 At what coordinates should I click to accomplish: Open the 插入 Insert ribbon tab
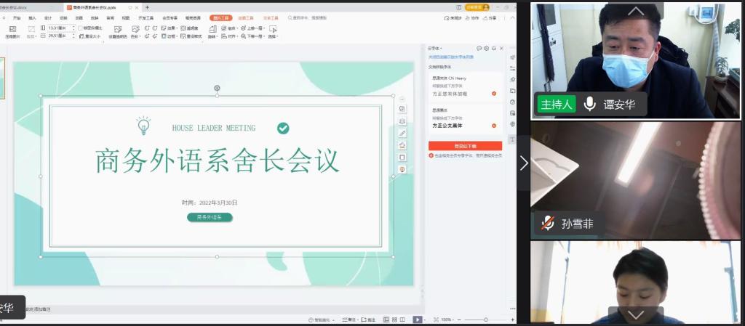32,17
